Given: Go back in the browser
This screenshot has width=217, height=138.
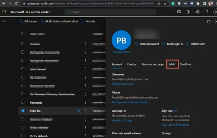Looking at the screenshot, I should 4,3.
